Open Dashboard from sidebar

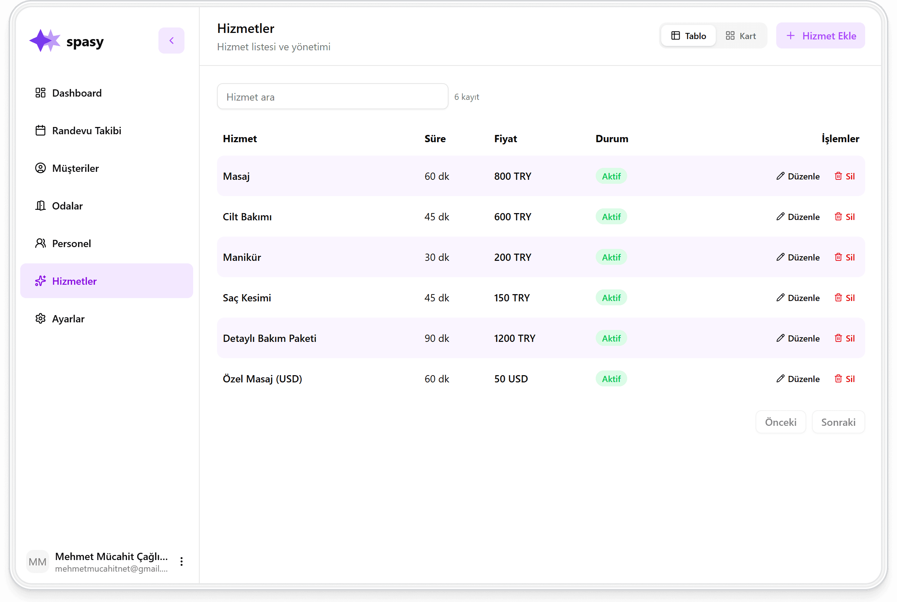77,93
